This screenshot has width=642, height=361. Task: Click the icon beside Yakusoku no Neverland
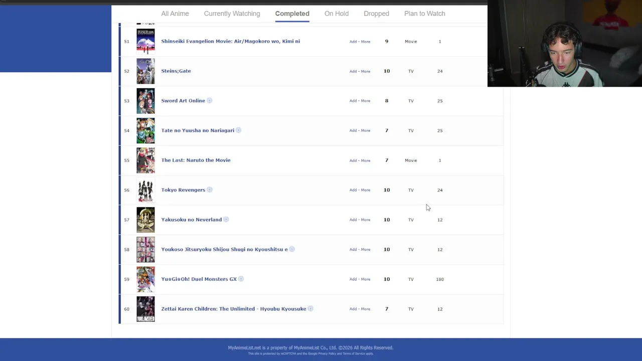click(226, 220)
